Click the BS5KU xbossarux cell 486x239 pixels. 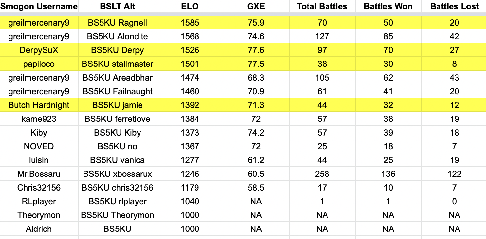[118, 174]
